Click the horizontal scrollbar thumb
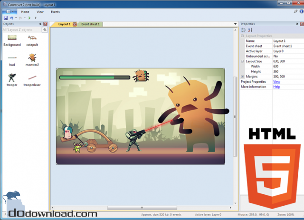This screenshot has height=220, width=304. (142, 208)
